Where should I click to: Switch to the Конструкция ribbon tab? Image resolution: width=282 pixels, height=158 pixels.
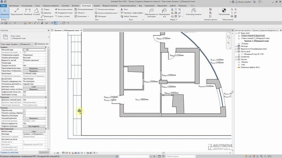[x=27, y=6]
